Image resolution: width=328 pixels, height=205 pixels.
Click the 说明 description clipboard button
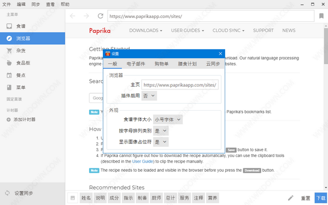coord(100,198)
